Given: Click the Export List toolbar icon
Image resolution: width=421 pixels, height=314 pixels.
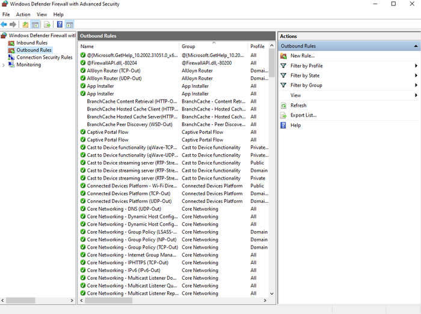Looking at the screenshot, I should 47,25.
